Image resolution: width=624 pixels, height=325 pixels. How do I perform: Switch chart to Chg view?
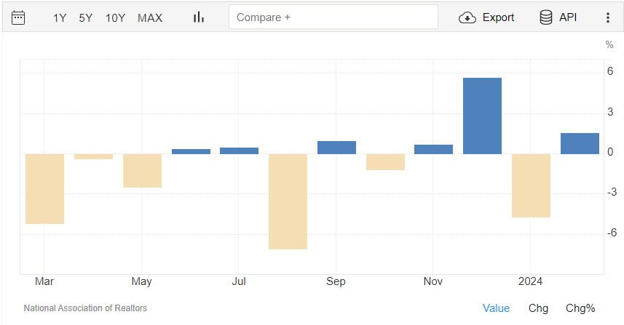(x=538, y=308)
